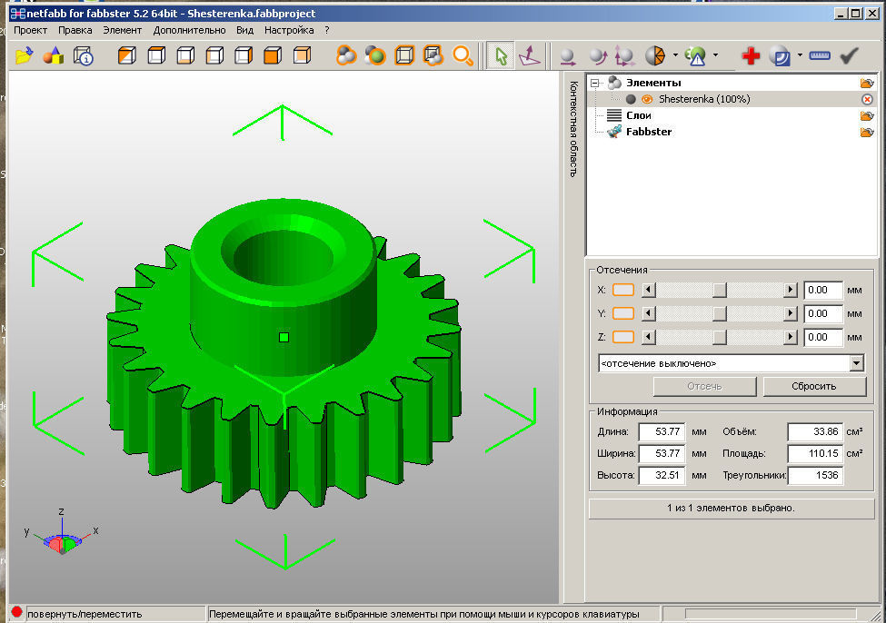Screen dimensions: 886x623
Task: Click the Y clipping slider handle
Action: pyautogui.click(x=719, y=313)
